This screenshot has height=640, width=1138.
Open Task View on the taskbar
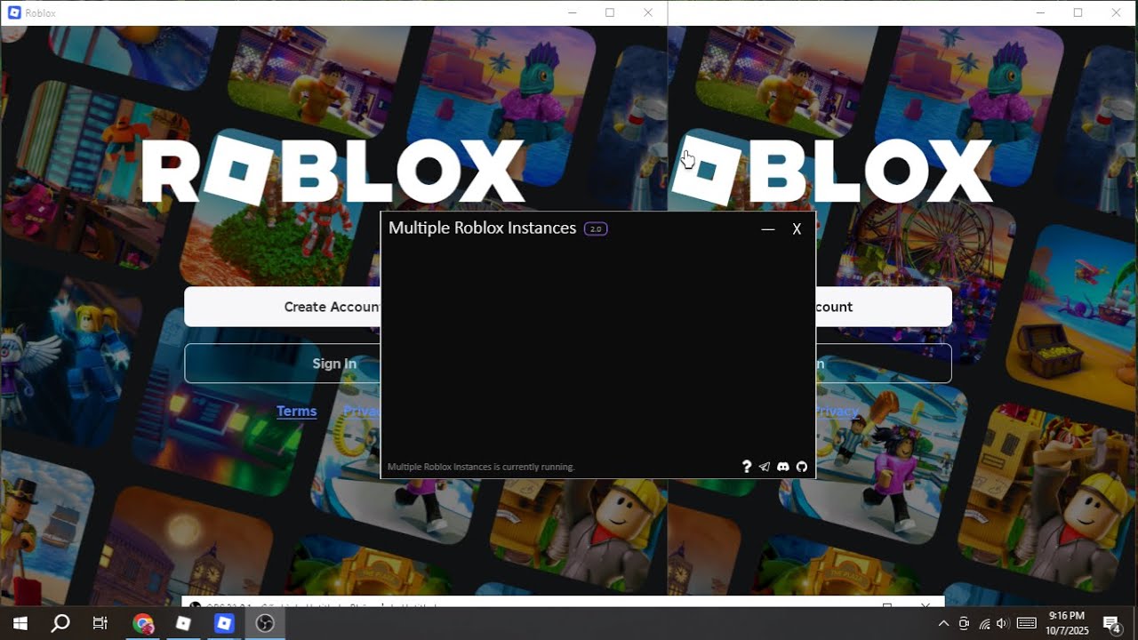coord(100,623)
